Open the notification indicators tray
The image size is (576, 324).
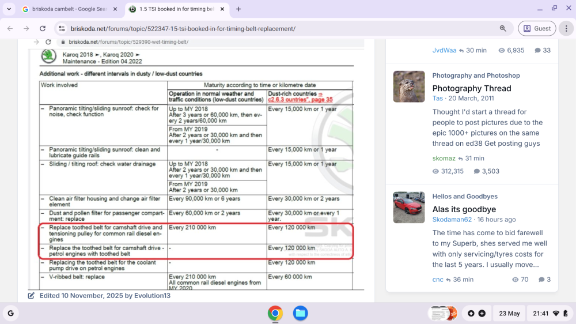tap(476, 314)
